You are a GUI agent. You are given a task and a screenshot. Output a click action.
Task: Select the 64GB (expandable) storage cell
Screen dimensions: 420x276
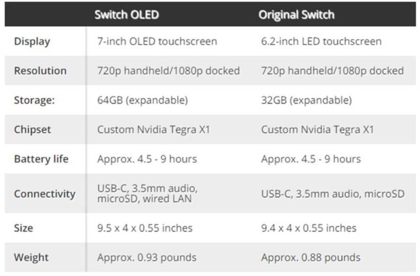tap(142, 100)
